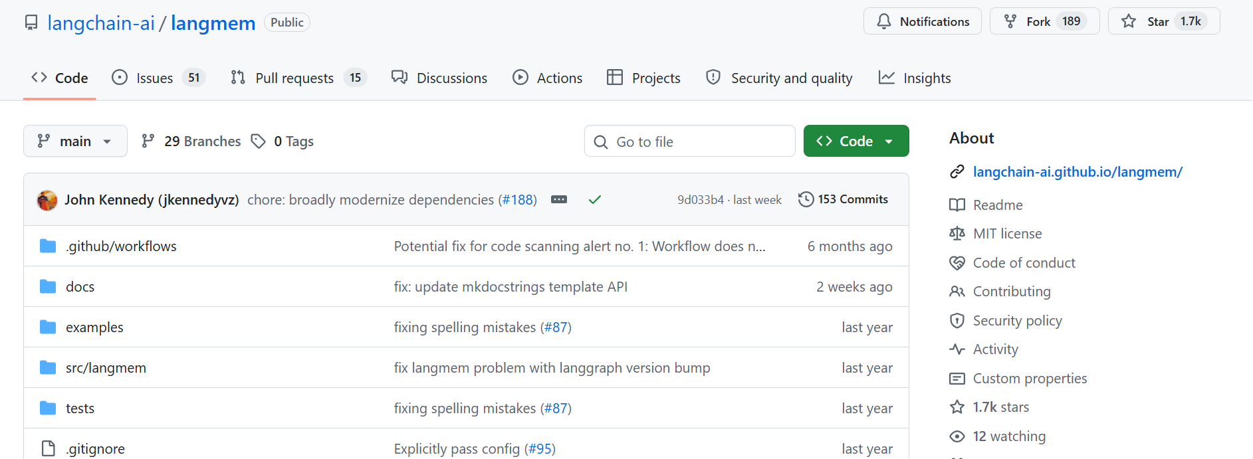The image size is (1253, 459).
Task: Open the langmem repository link
Action: pyautogui.click(x=213, y=23)
